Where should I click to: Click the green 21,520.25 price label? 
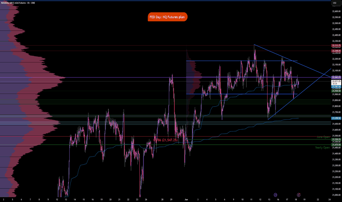[336, 139]
